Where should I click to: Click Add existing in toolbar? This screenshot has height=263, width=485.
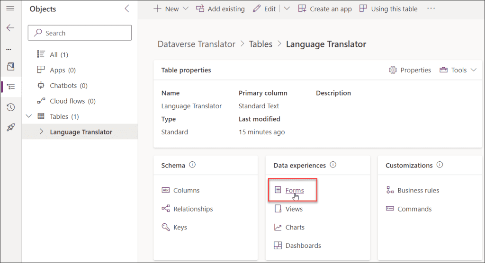[220, 9]
